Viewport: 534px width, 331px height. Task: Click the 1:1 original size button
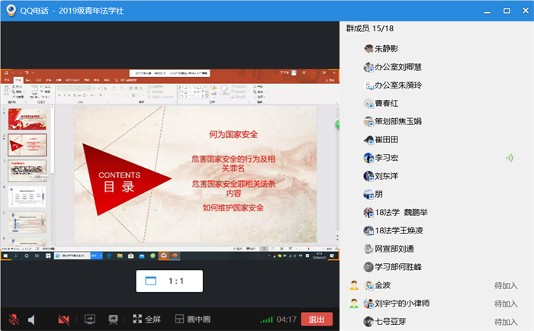click(169, 281)
